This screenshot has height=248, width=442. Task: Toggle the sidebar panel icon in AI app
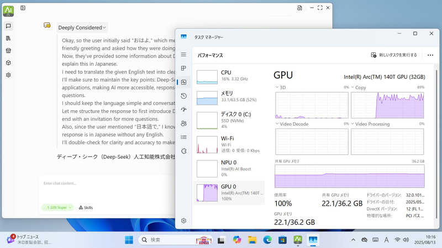point(23,8)
